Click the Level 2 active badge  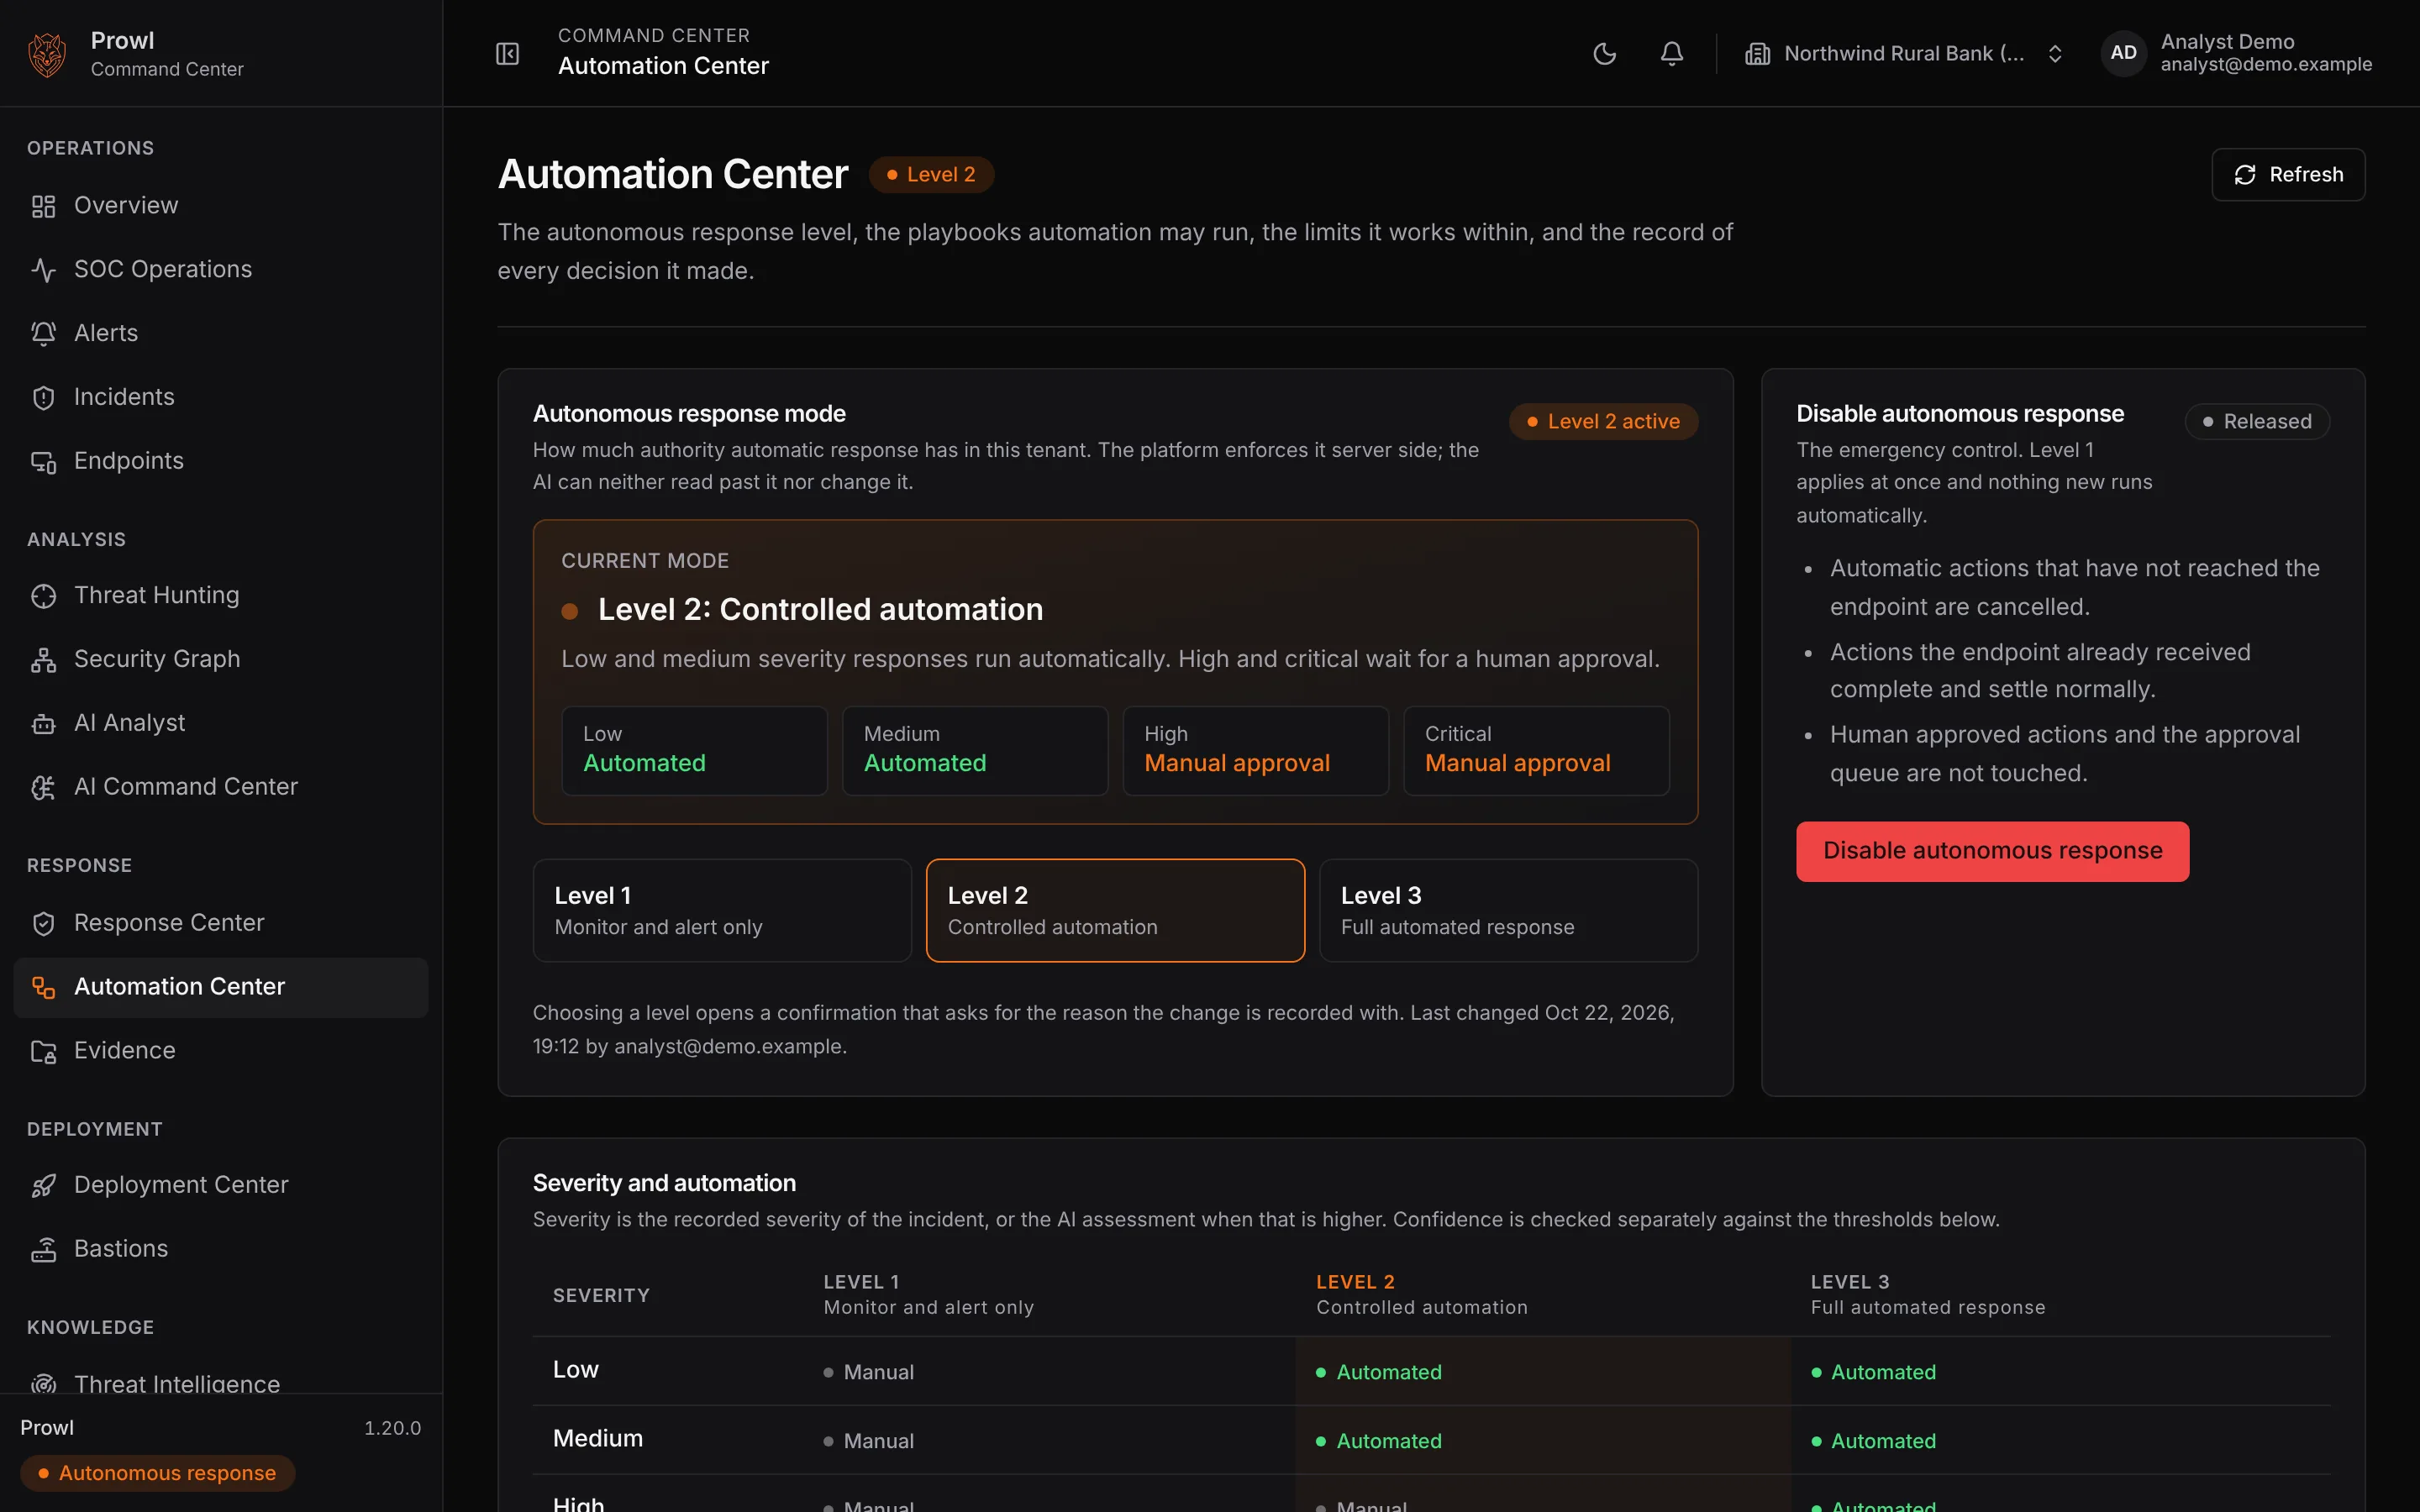coord(1603,422)
